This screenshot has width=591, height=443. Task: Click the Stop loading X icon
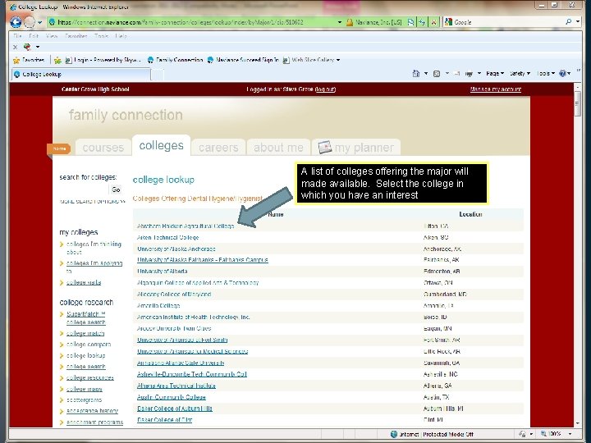pos(434,22)
